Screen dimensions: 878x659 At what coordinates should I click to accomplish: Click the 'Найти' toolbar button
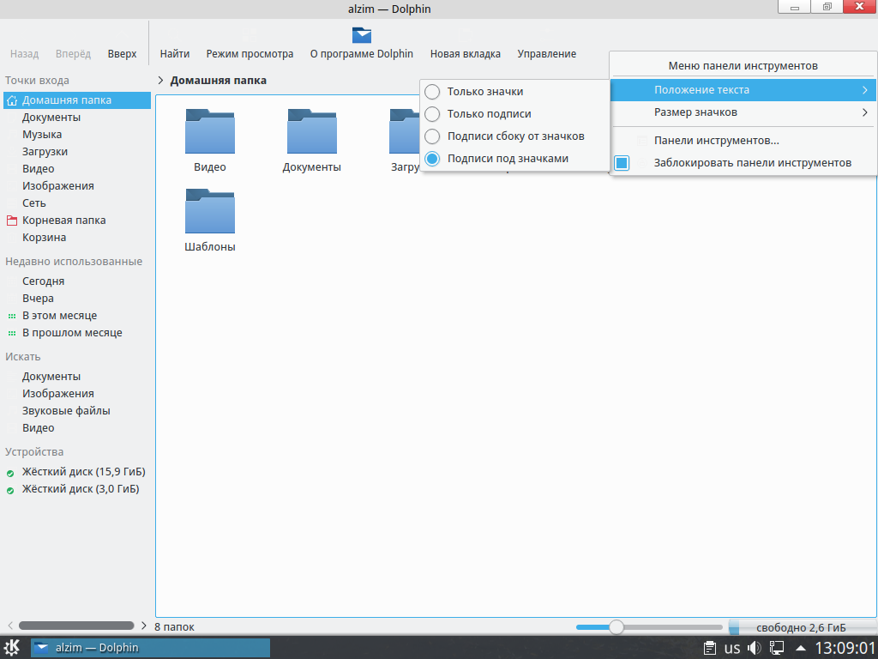(x=175, y=54)
